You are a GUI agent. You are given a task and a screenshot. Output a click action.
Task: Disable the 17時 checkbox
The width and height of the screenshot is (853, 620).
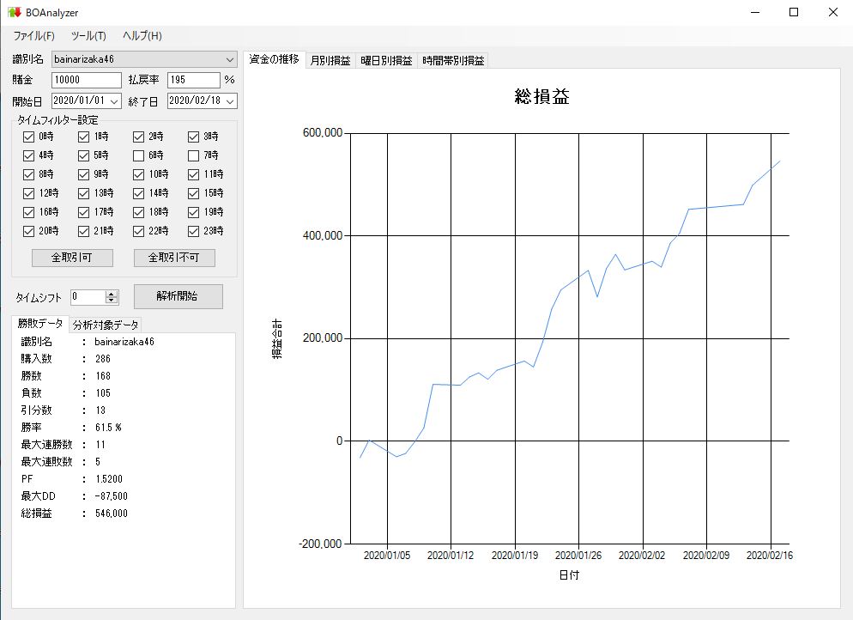pyautogui.click(x=83, y=212)
